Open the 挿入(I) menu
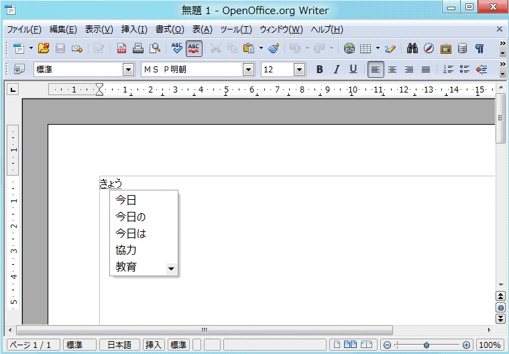Screen dimensions: 509x354 (x=134, y=29)
